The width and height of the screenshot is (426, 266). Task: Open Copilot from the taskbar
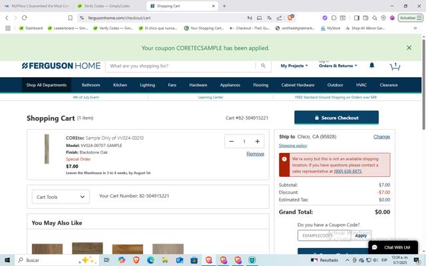point(121,260)
